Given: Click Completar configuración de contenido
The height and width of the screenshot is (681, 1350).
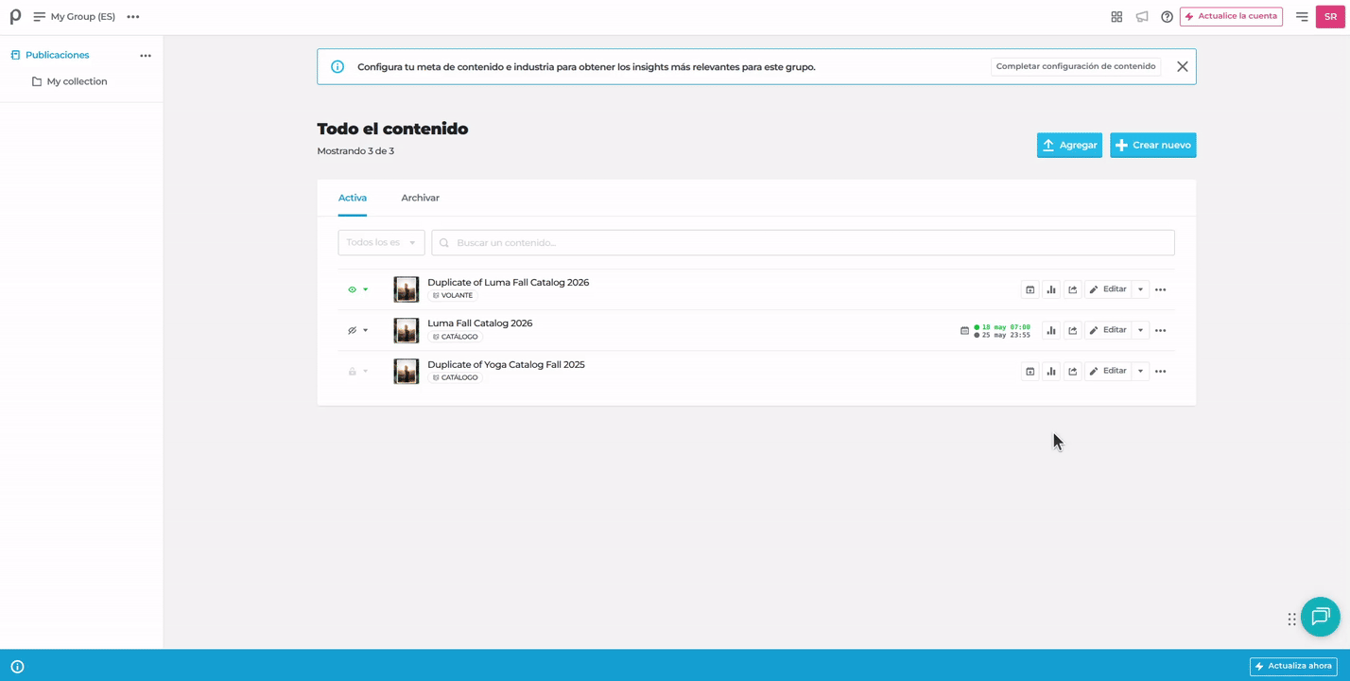Looking at the screenshot, I should coord(1076,66).
